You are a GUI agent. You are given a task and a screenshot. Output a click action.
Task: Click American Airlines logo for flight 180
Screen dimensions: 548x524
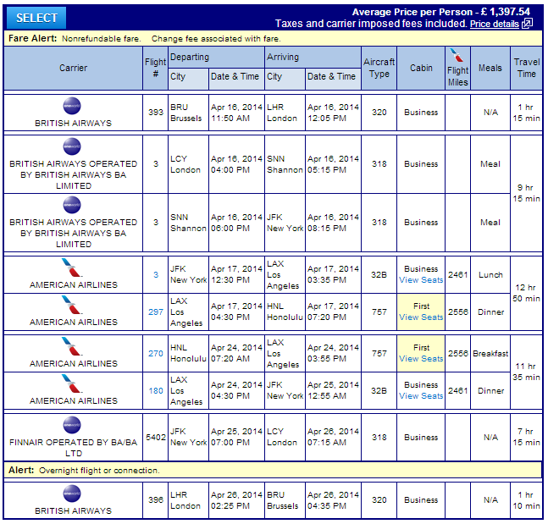tap(72, 383)
